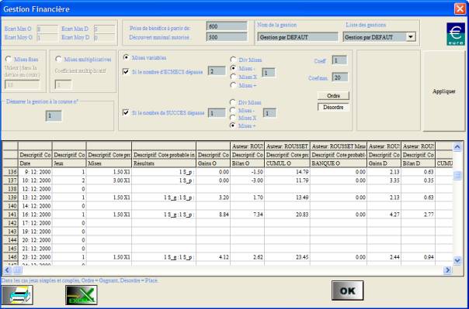The width and height of the screenshot is (469, 309).
Task: Click cumul cell 23.45
Action: click(x=287, y=257)
